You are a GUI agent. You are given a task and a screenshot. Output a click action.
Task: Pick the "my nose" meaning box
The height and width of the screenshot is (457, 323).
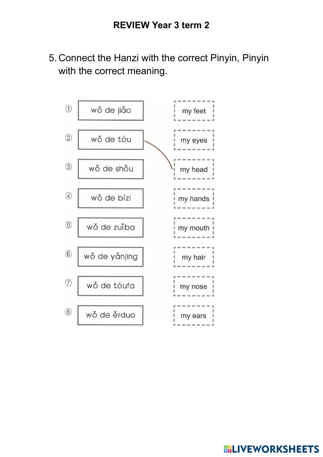(194, 286)
